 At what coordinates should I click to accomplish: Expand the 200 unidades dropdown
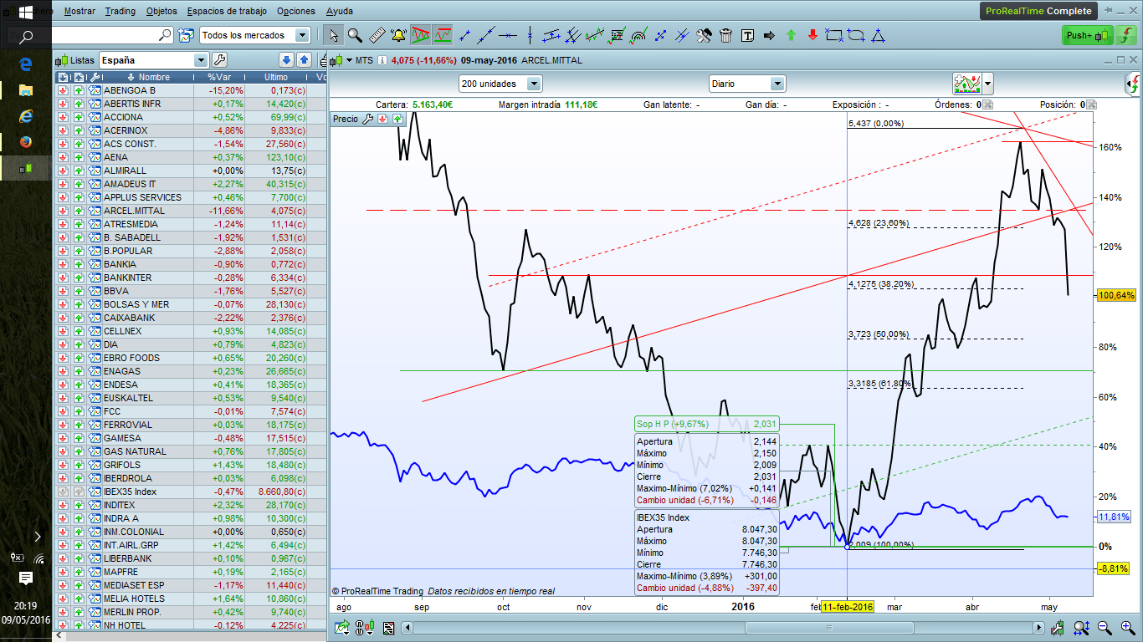[534, 84]
